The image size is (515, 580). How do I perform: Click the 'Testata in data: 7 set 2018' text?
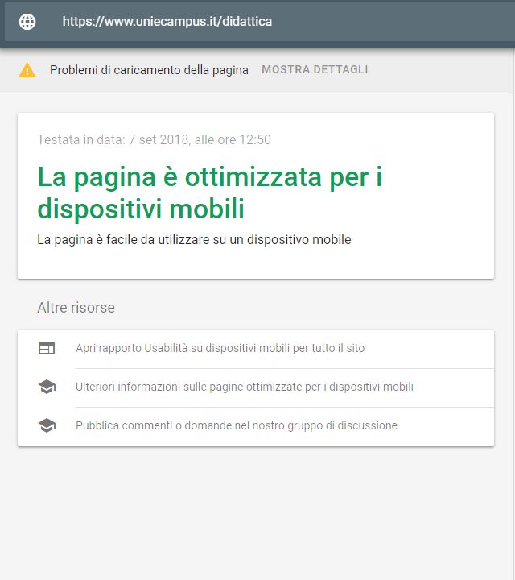point(154,140)
